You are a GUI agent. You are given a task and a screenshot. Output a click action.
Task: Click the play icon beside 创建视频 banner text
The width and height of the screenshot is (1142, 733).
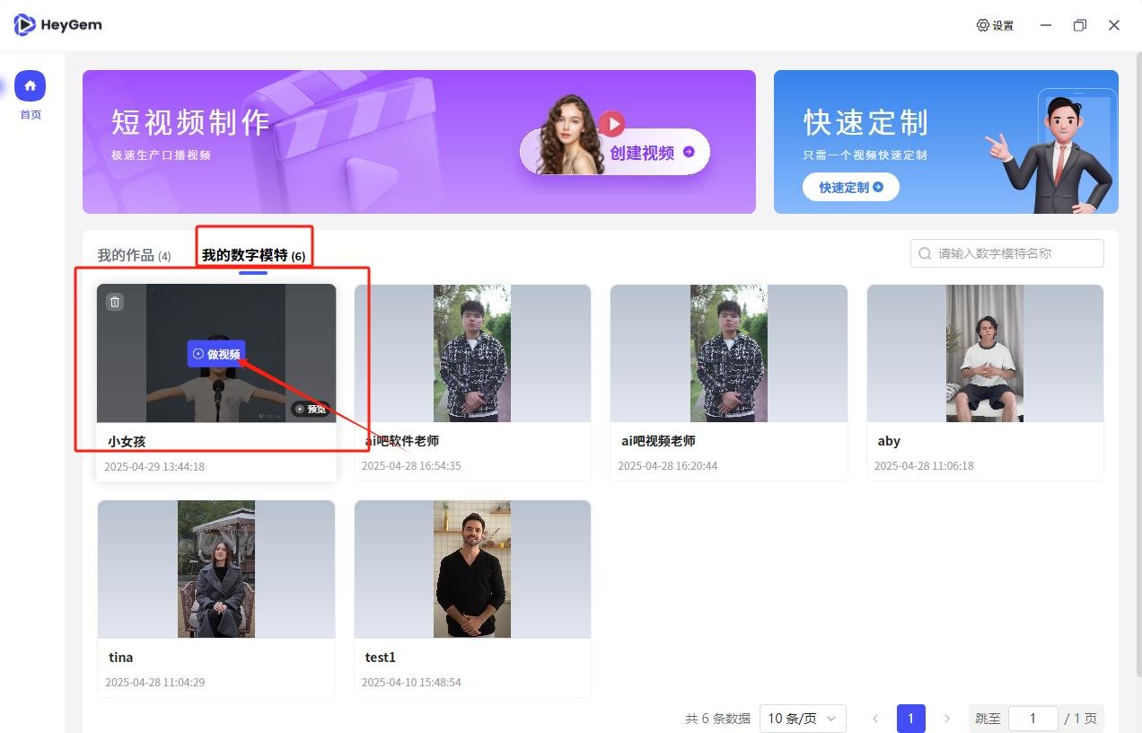[x=614, y=124]
